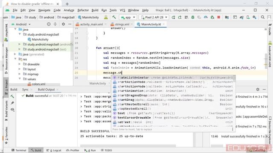
Task: Expand the study.android.magicball (androidTest) package
Action: click(20, 44)
